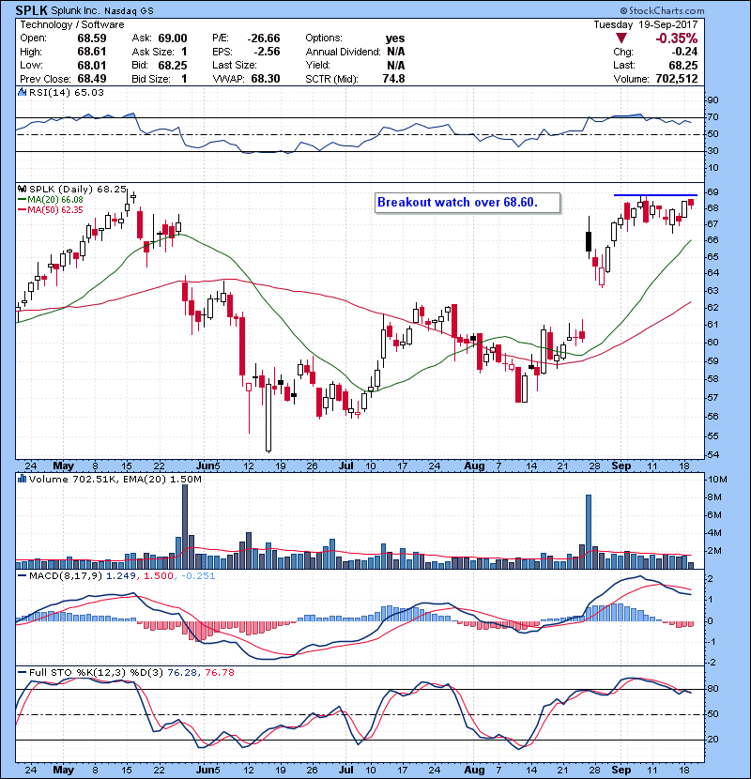Click the Chg value -0.24
751x779 pixels.
684,52
